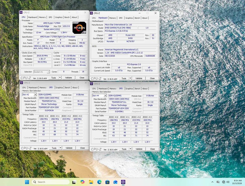
Task: Click the Nuvoton LPCIO field
Action: tap(110, 41)
